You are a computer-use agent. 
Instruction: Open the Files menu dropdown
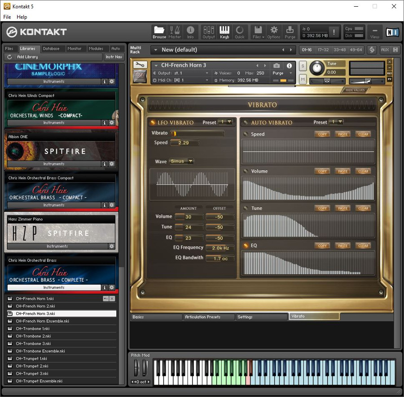258,32
